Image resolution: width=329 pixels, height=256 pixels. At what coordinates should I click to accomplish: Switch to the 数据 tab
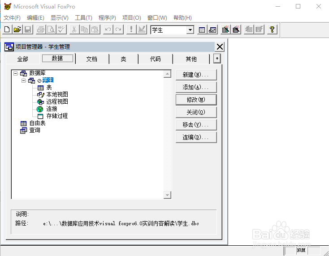point(57,59)
